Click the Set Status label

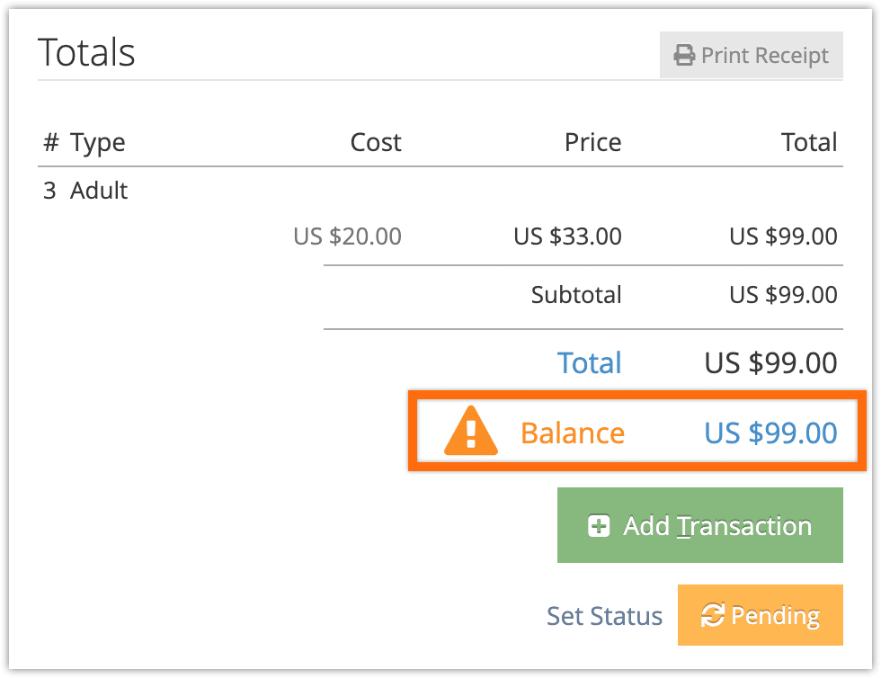point(604,616)
